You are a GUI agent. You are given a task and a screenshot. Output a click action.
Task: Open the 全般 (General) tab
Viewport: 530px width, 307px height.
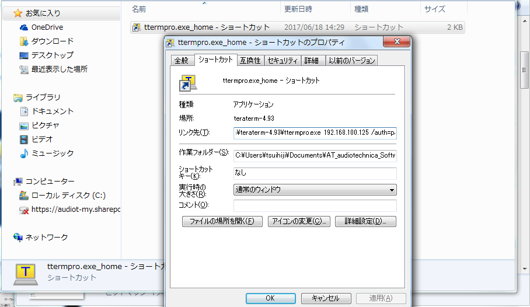[x=182, y=60]
